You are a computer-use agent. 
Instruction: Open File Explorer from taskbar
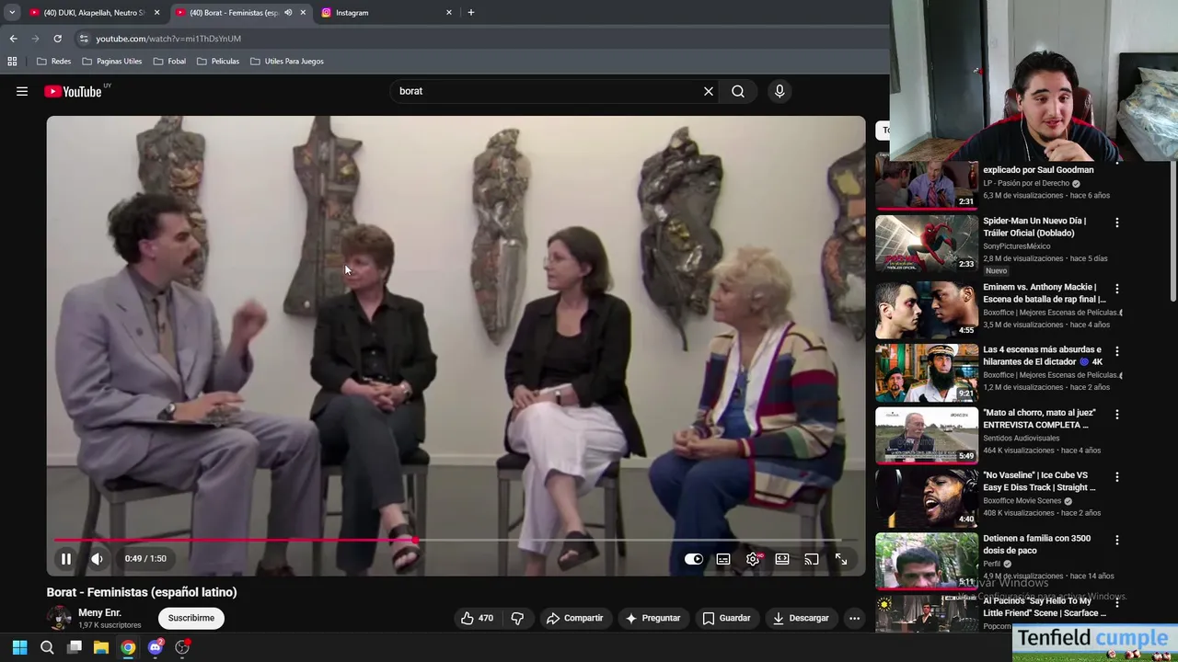pos(101,647)
